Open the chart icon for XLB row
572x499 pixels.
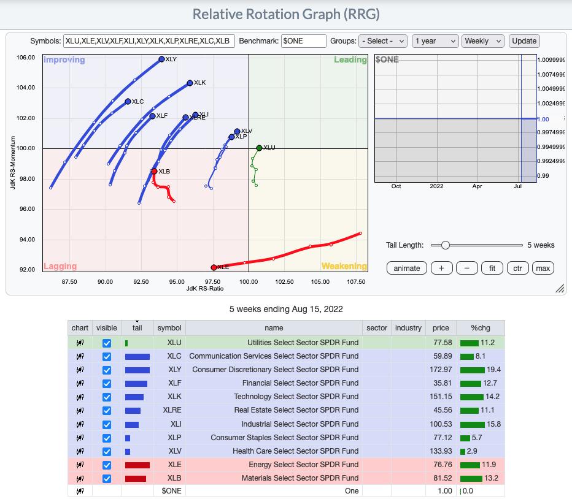[80, 478]
